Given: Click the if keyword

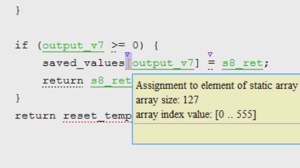Looking at the screenshot, I should click(x=22, y=45).
